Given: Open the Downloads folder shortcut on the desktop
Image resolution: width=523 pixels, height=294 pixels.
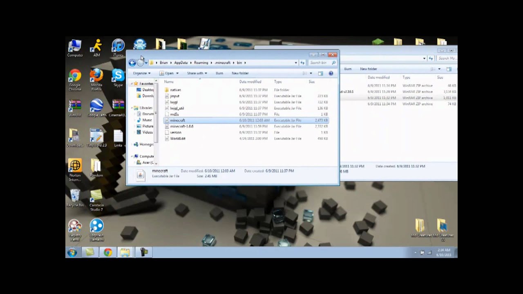Looking at the screenshot, I should 75,138.
